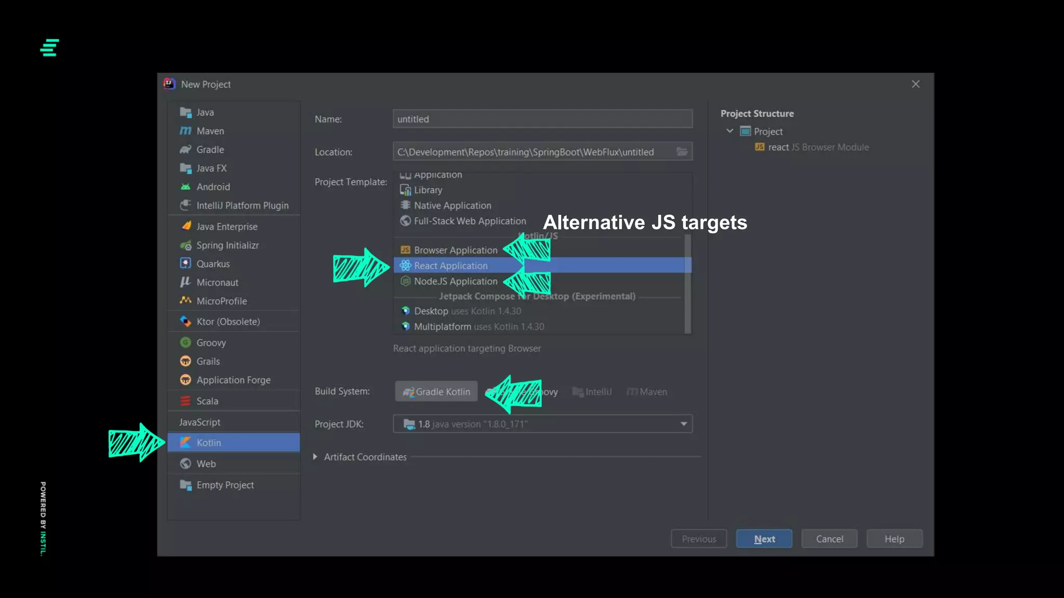Collapse the Project node in Project Structure
Screen dimensions: 1064x598
(x=730, y=131)
